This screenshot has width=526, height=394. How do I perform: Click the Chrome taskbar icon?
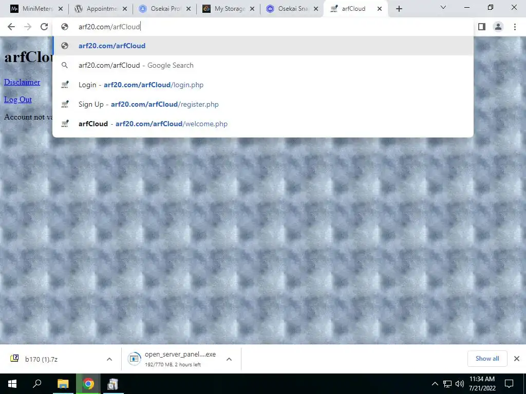(x=88, y=384)
